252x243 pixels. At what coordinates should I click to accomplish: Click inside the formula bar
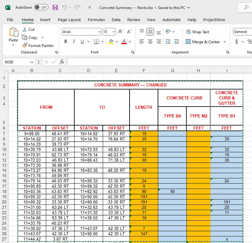(x=160, y=62)
